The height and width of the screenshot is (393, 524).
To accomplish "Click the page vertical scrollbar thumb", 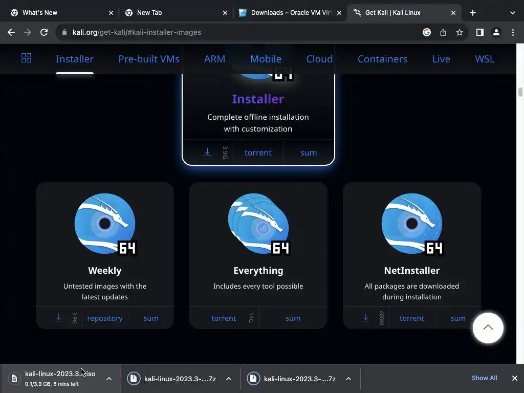I will pyautogui.click(x=520, y=92).
